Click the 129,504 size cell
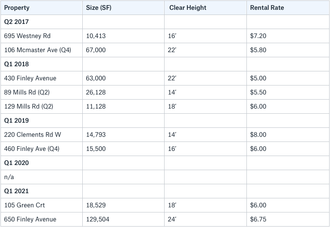The height and width of the screenshot is (227, 330). pos(123,219)
